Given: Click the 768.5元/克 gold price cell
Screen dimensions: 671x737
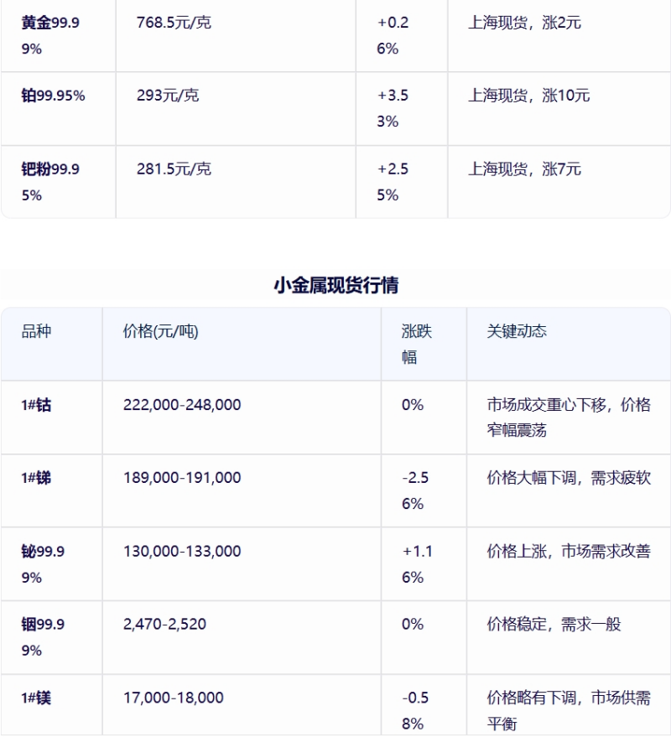Looking at the screenshot, I should pyautogui.click(x=174, y=23).
